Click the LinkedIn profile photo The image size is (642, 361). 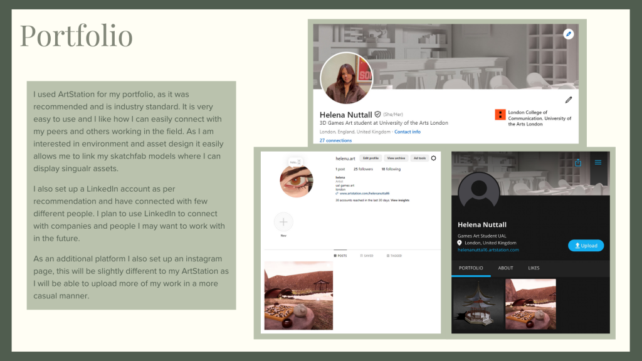346,78
